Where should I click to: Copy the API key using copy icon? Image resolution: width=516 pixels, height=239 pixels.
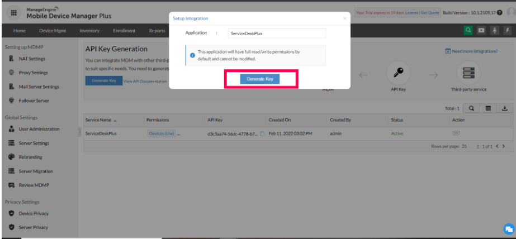coord(262,134)
